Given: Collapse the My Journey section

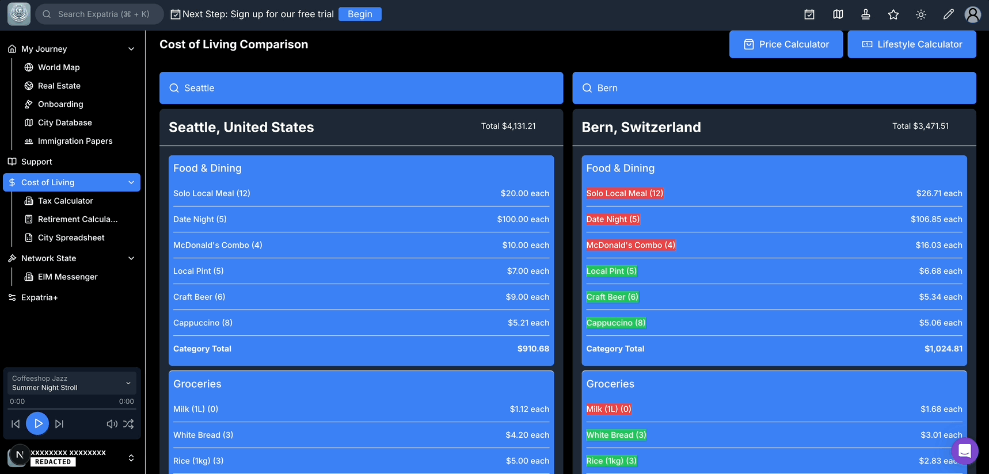Looking at the screenshot, I should coord(131,49).
